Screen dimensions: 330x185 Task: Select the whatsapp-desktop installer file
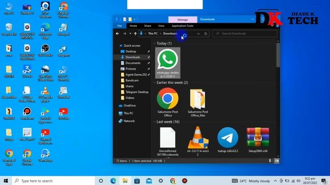[168, 63]
